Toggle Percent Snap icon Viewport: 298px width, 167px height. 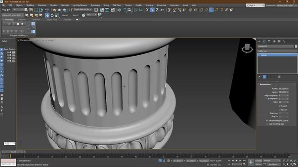[179, 10]
